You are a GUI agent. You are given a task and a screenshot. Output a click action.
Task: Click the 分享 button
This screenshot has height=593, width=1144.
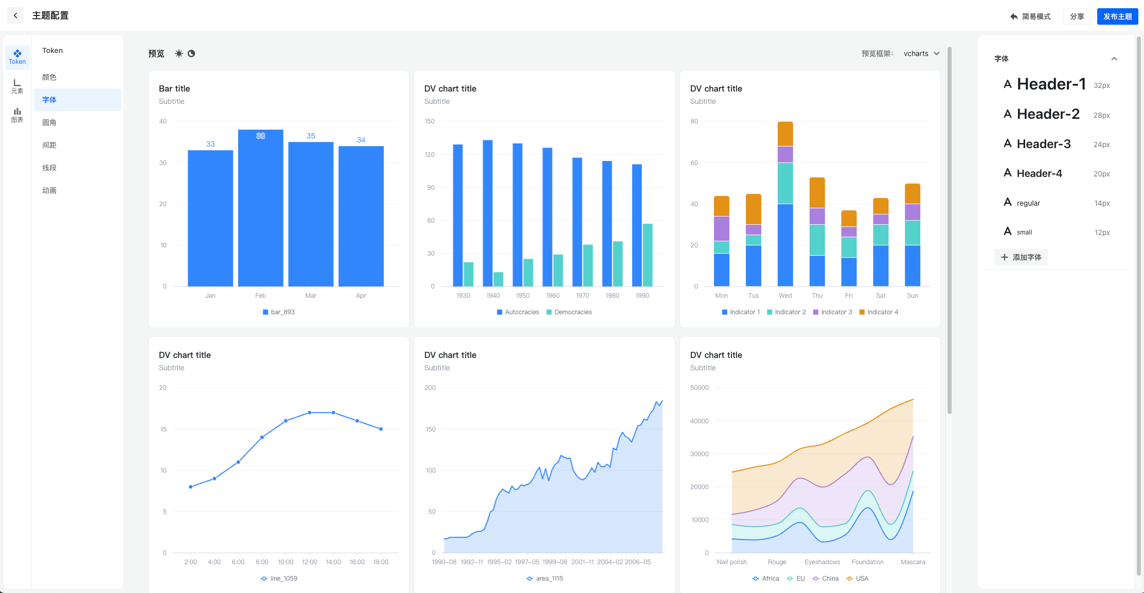[1077, 16]
